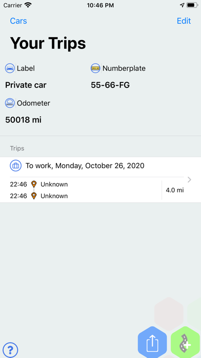
Task: Tap the briefcase icon on the work trip
Action: click(x=15, y=166)
